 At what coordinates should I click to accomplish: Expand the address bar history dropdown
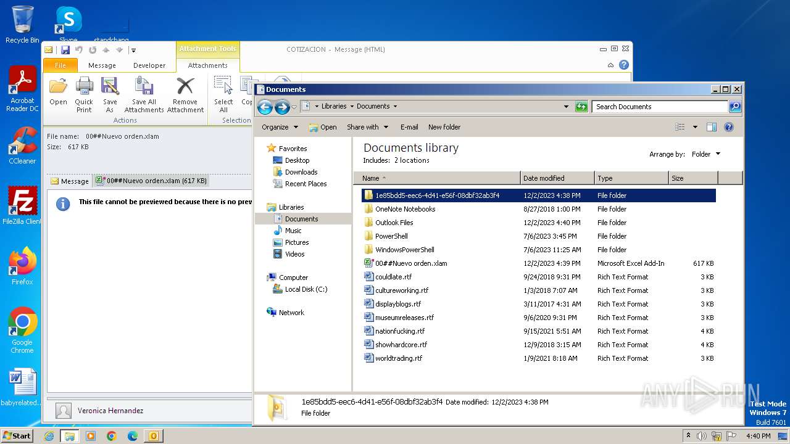[x=566, y=107]
